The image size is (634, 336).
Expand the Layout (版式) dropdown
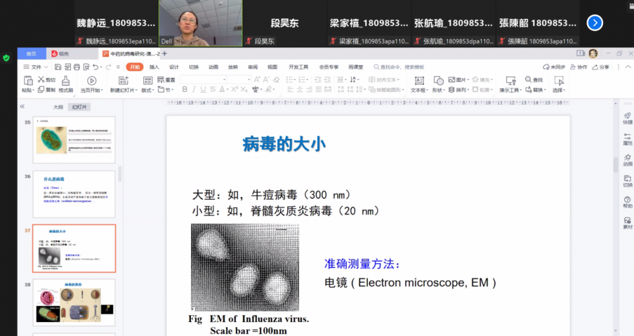[x=148, y=90]
